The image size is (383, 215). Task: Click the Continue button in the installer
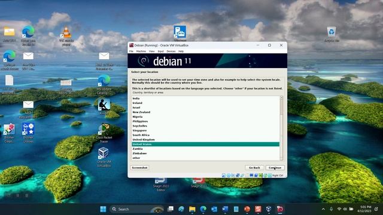(275, 168)
